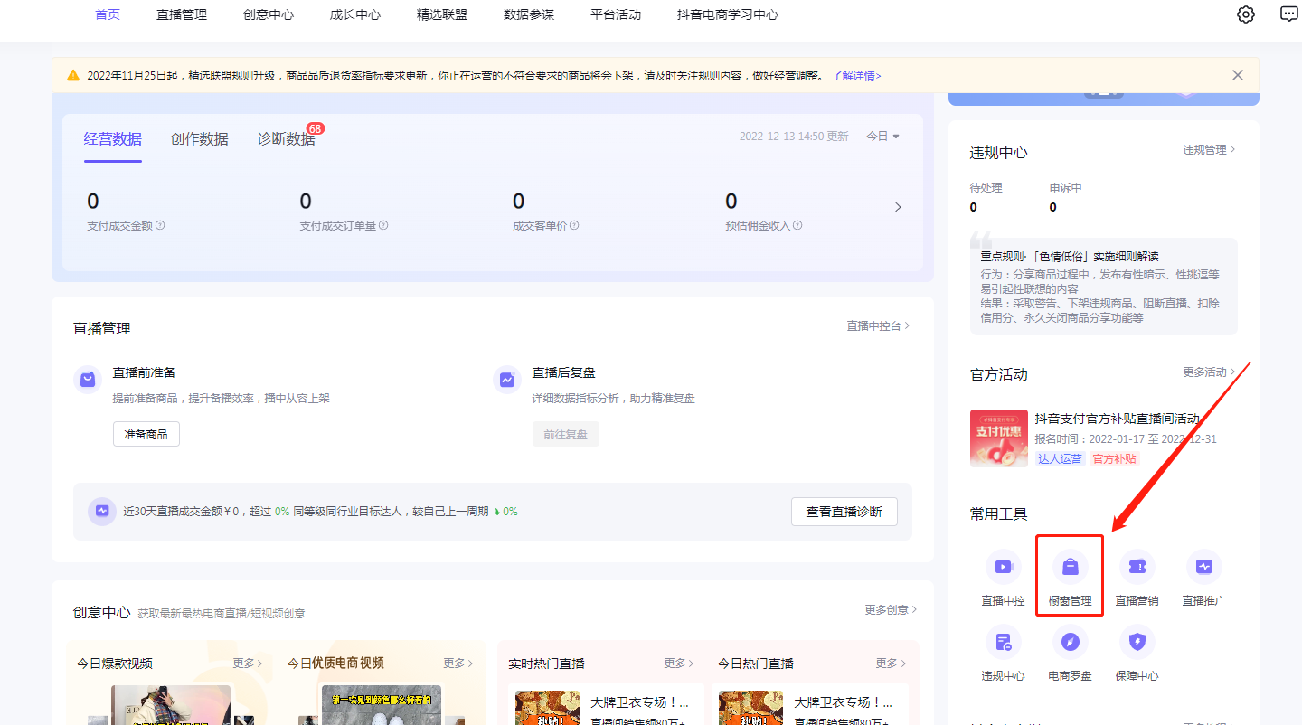Click the info icon beside 成交客单价
1302x725 pixels.
(574, 225)
